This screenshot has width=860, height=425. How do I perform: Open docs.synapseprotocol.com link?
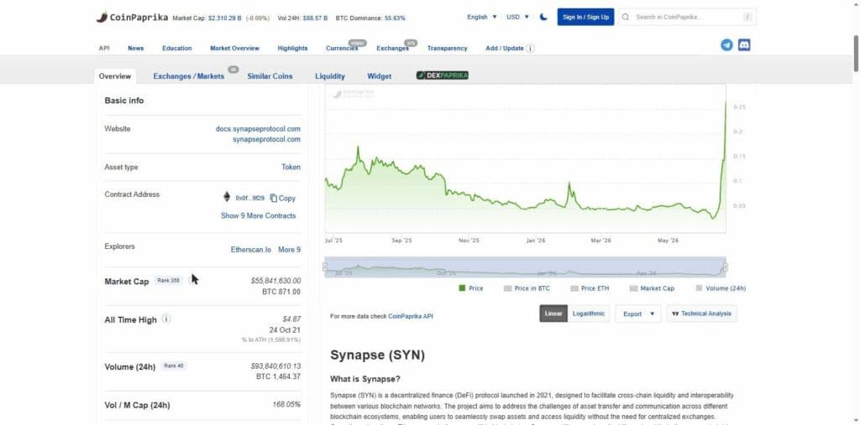tap(258, 129)
